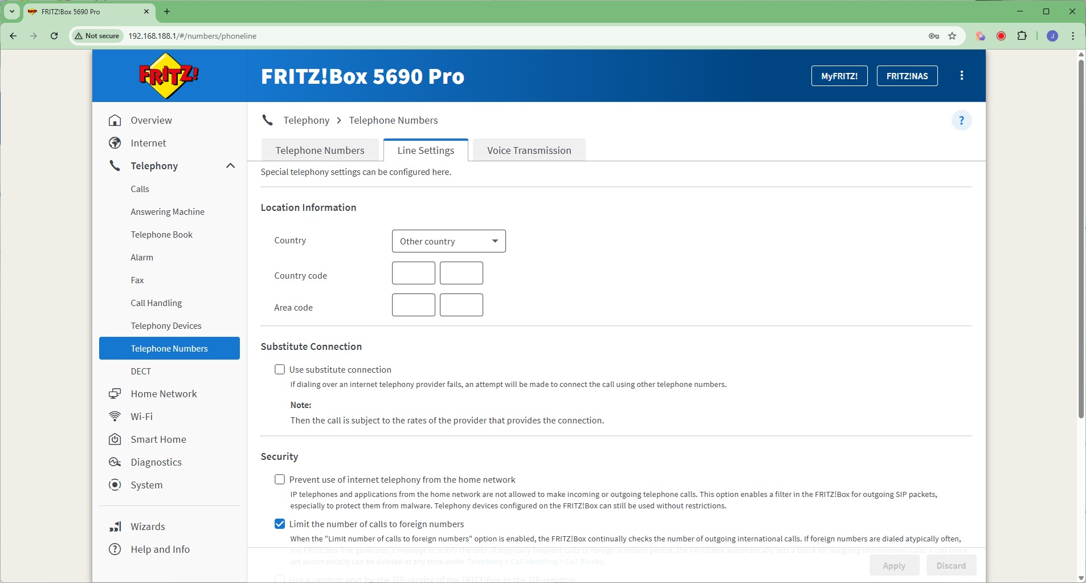
Task: Click the breadcrumb phone handset icon
Action: 267,120
